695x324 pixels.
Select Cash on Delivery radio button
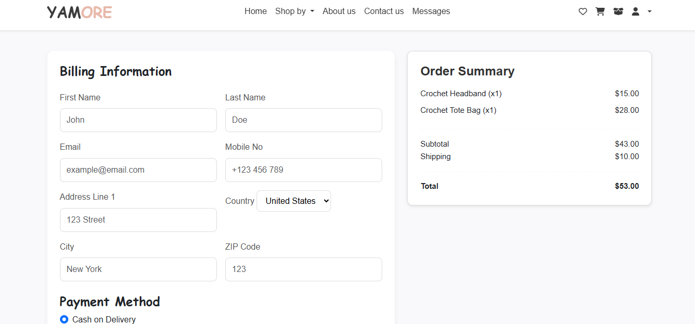pyautogui.click(x=64, y=319)
